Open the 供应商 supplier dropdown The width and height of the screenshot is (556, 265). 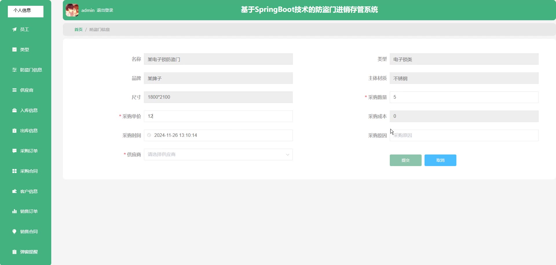click(218, 154)
